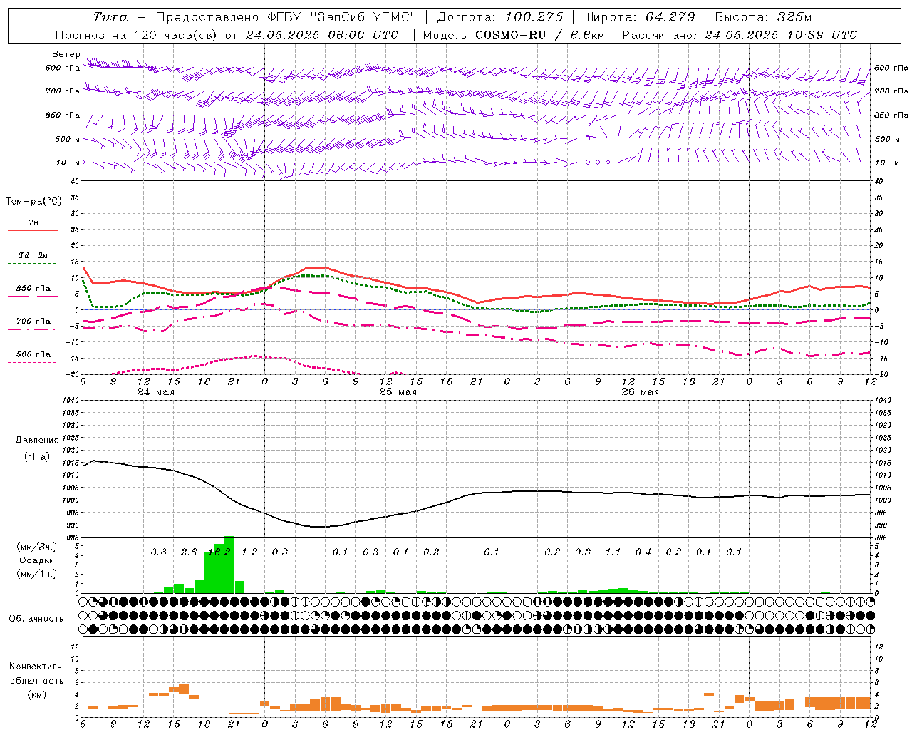Click the tallest green precipitation bar
The image size is (912, 730).
(229, 565)
